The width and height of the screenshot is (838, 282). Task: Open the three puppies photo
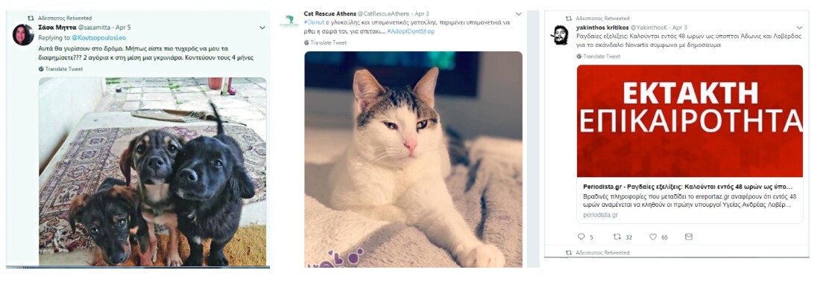[152, 172]
